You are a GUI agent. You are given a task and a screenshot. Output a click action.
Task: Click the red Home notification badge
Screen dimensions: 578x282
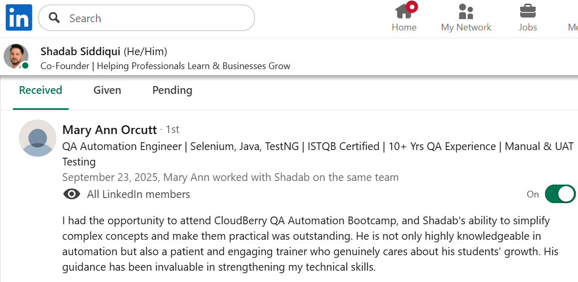click(412, 7)
